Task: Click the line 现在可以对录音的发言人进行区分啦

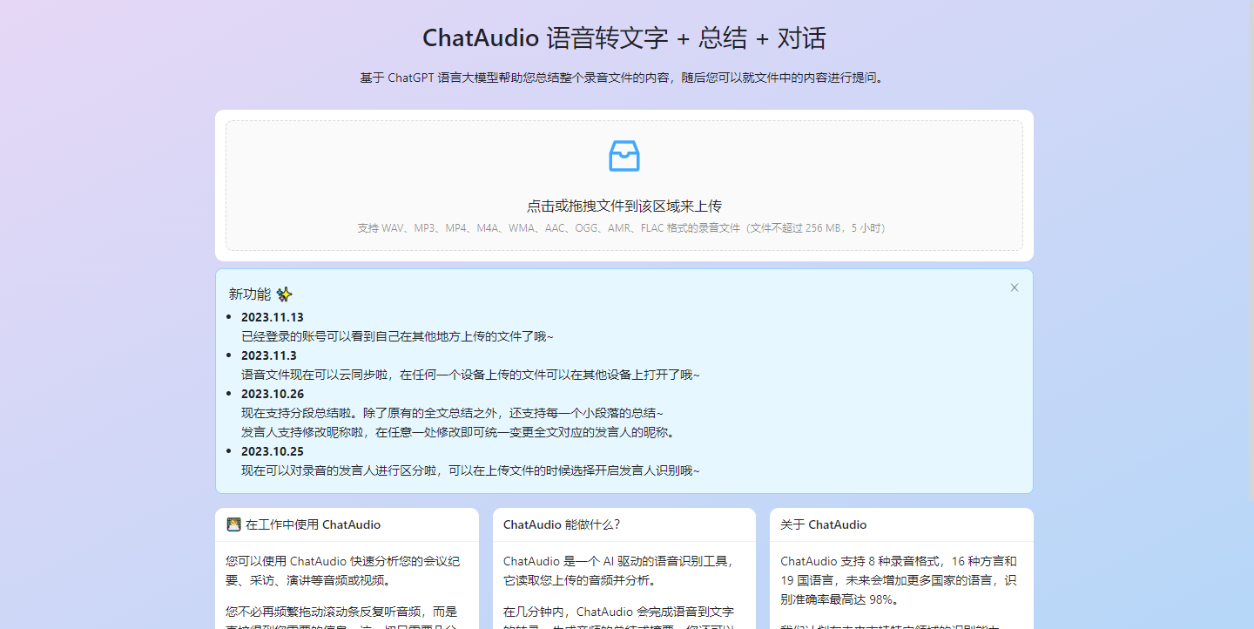Action: click(x=470, y=470)
